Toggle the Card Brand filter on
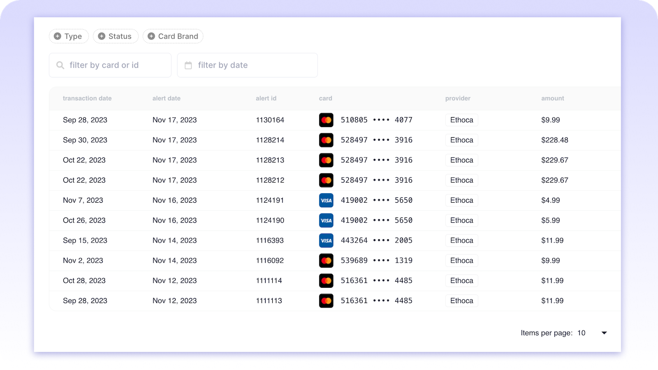Image resolution: width=658 pixels, height=370 pixels. click(173, 36)
